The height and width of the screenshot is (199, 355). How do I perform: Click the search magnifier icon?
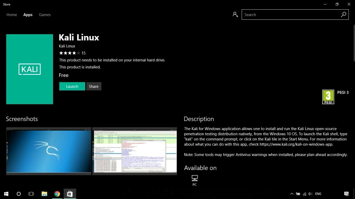click(343, 15)
